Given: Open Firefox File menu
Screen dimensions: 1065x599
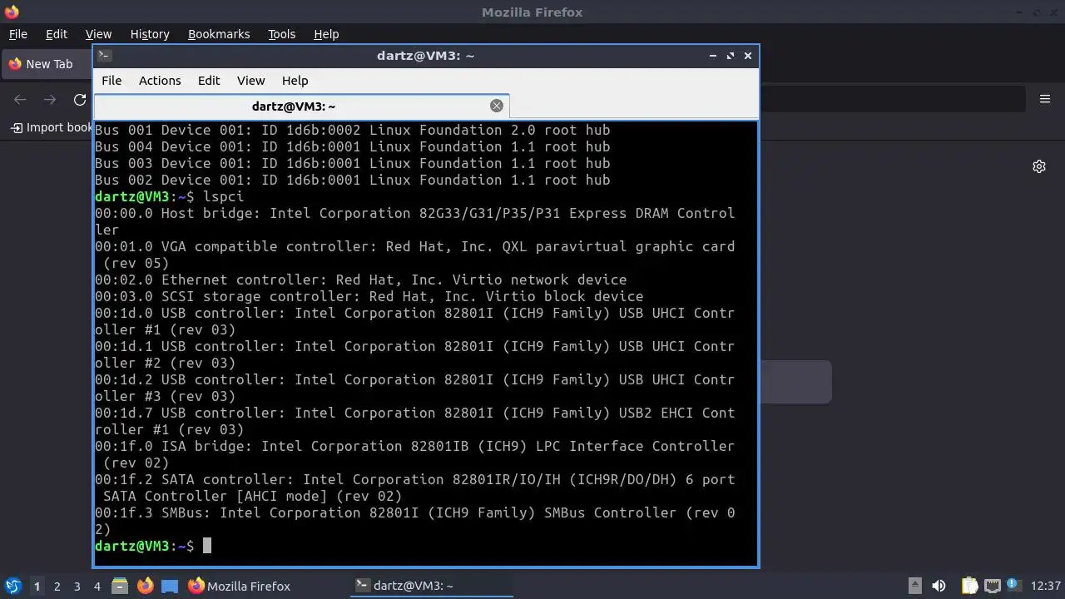Looking at the screenshot, I should click(17, 34).
